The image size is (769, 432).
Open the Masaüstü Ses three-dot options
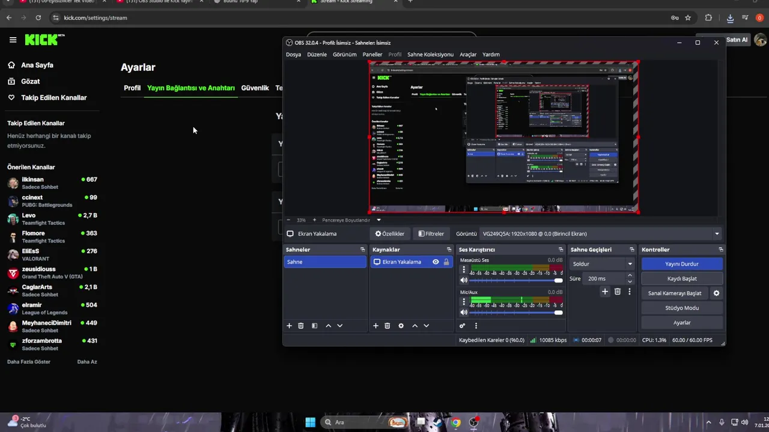464,270
